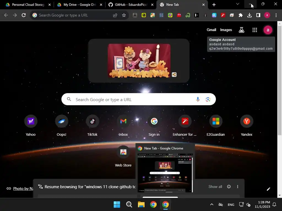Open the Extensions puzzle piece menu
The height and width of the screenshot is (211, 282).
pyautogui.click(x=241, y=15)
